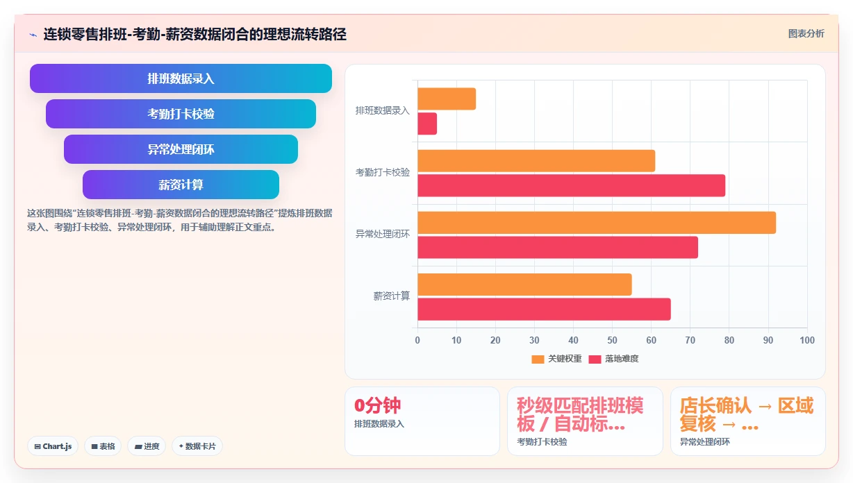Click red bar for 异常处理闭环

(x=558, y=247)
